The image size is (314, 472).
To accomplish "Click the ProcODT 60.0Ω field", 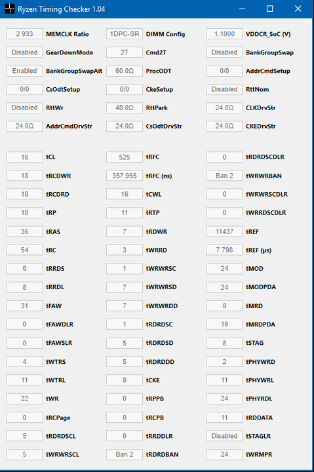I will pyautogui.click(x=125, y=71).
